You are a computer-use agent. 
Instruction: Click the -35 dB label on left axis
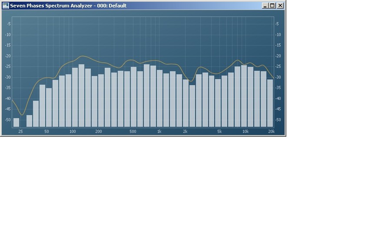8,88
